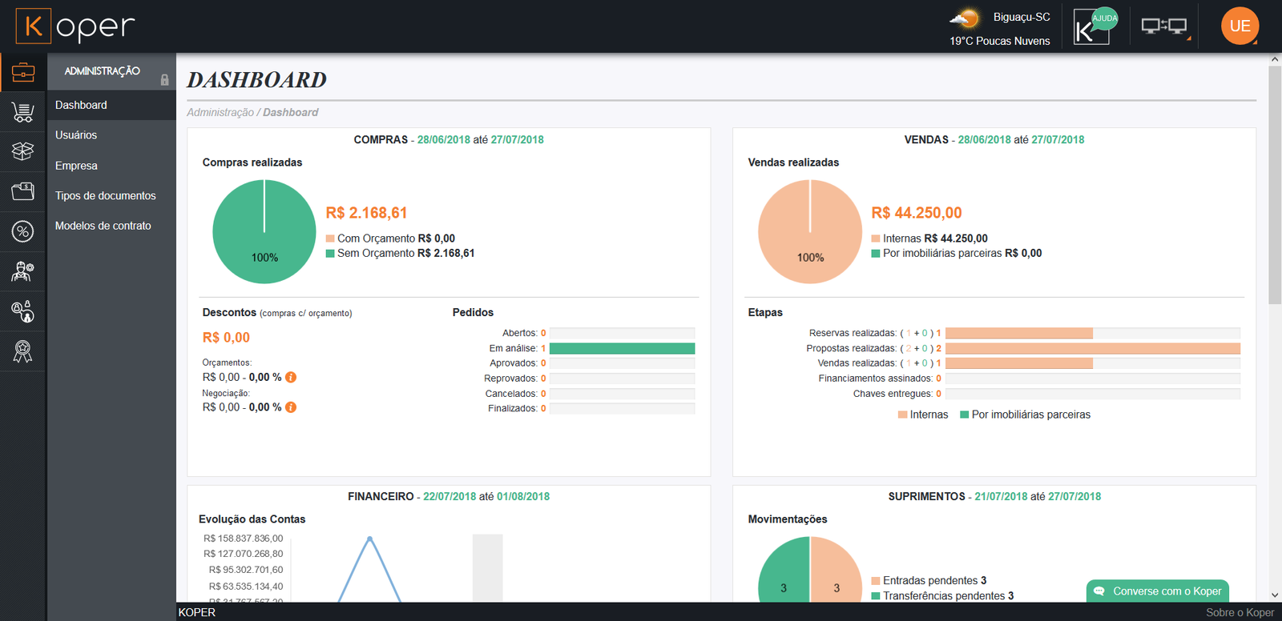Click the Em análise green progress bar
Image resolution: width=1282 pixels, height=621 pixels.
622,348
